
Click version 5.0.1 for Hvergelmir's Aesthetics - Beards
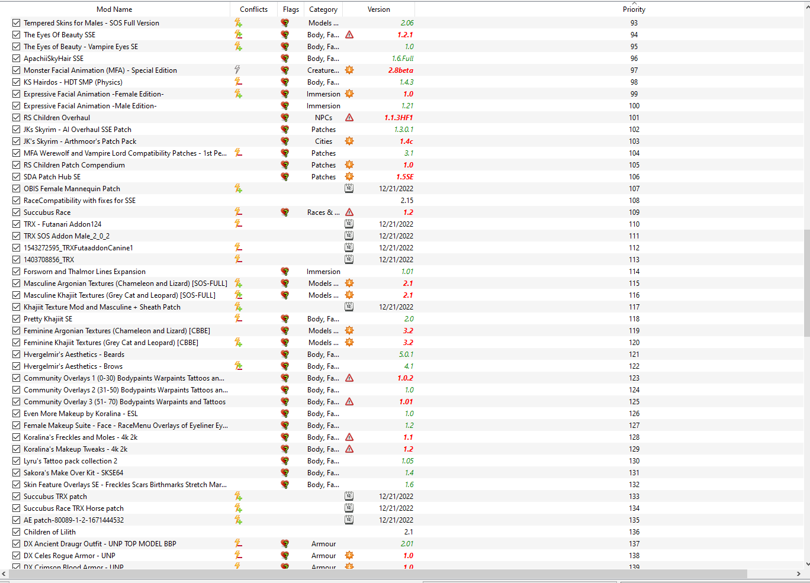tap(406, 355)
